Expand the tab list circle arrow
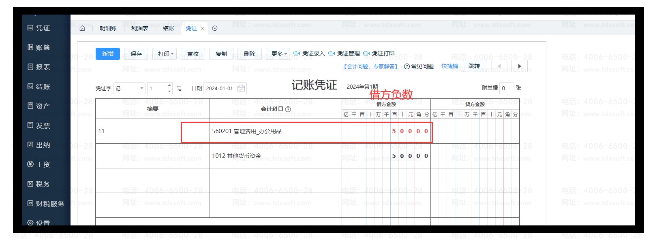The image size is (657, 240). 215,28
